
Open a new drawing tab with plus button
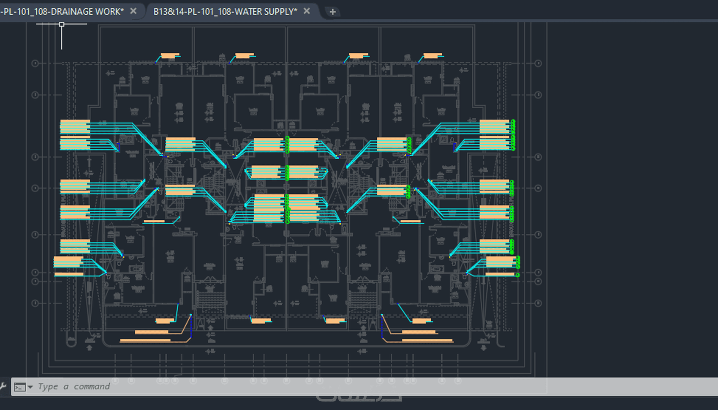click(333, 12)
